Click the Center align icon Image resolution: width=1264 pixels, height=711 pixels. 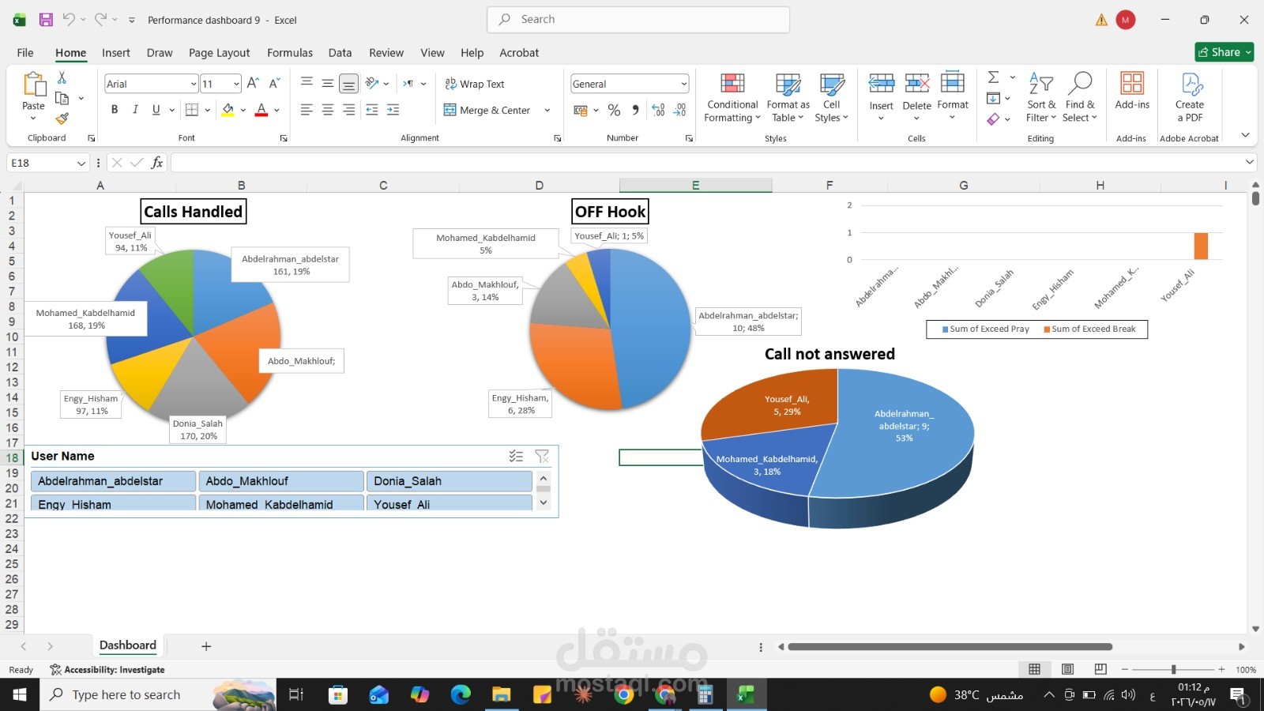coord(328,110)
